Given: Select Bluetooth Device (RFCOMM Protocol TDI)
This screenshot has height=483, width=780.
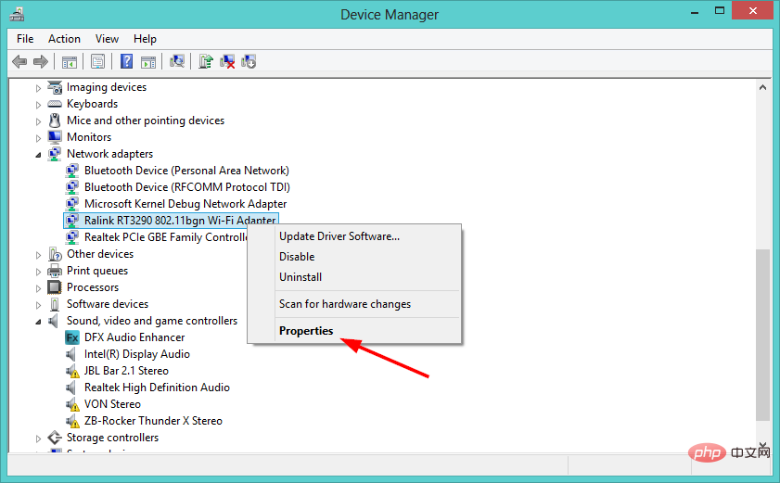Looking at the screenshot, I should tap(187, 187).
